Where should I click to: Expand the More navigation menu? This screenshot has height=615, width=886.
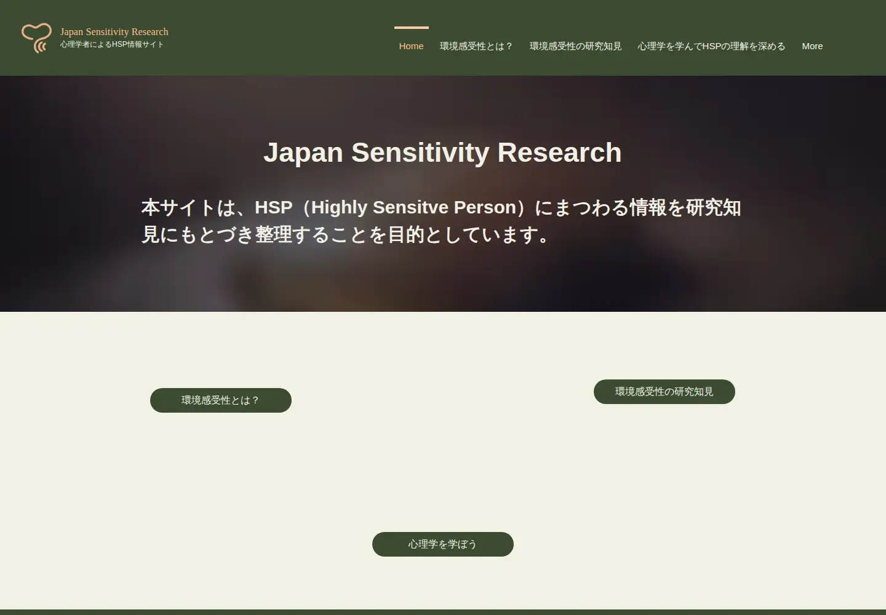pos(812,46)
